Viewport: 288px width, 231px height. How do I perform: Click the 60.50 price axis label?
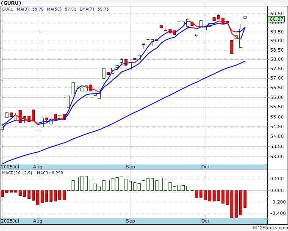(x=277, y=14)
